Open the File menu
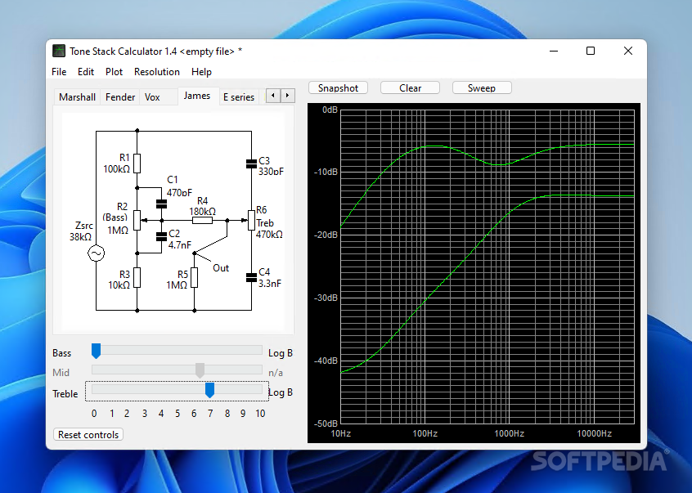 pyautogui.click(x=59, y=72)
